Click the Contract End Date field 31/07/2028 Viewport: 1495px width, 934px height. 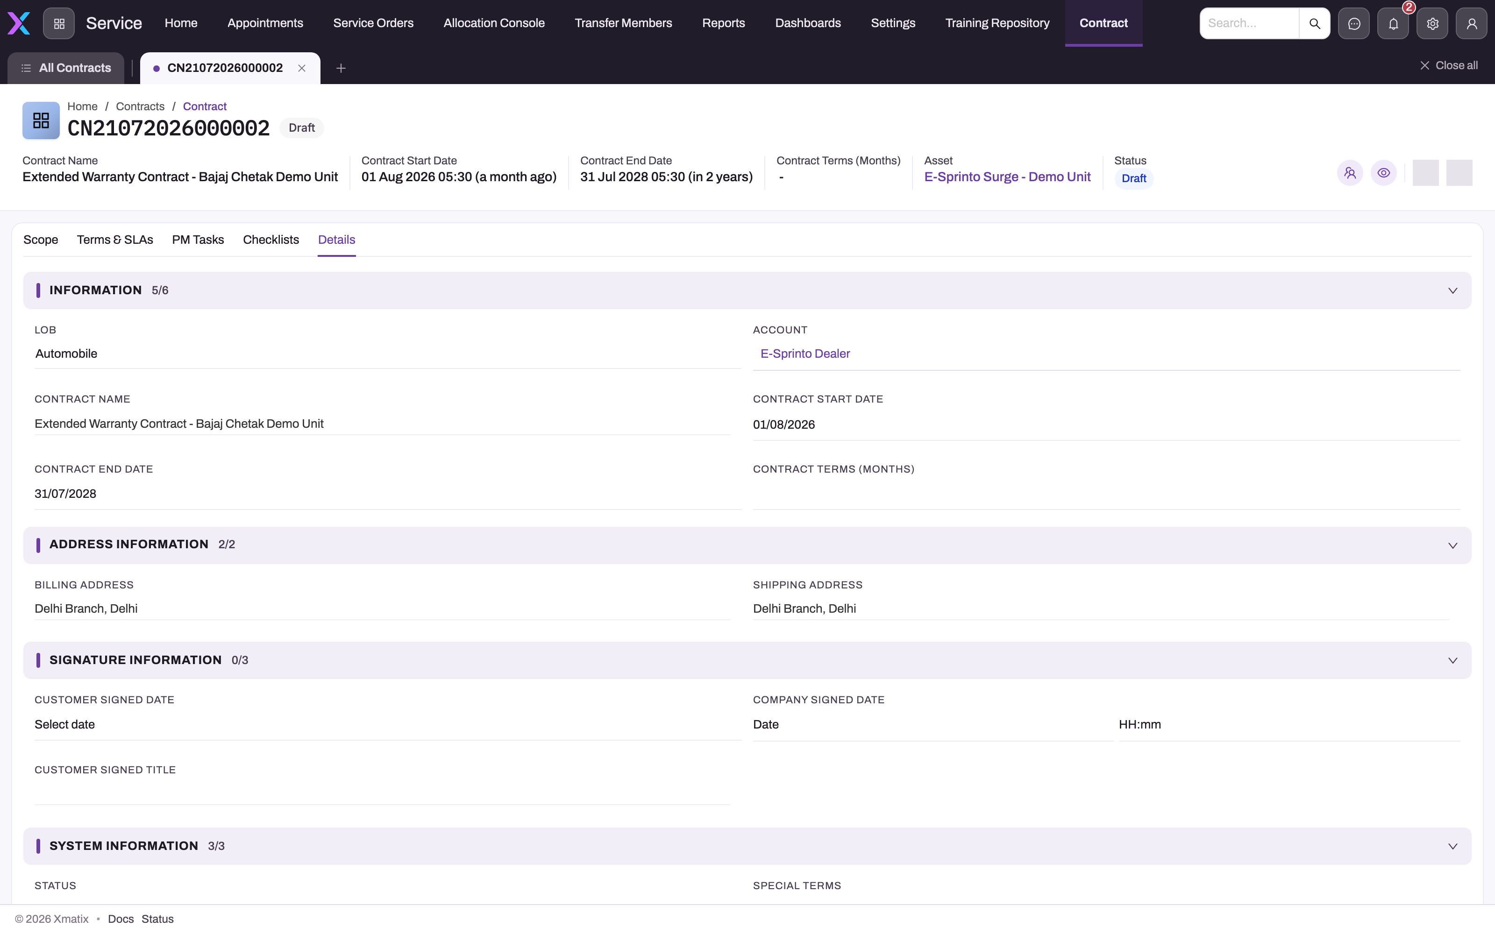[387, 494]
